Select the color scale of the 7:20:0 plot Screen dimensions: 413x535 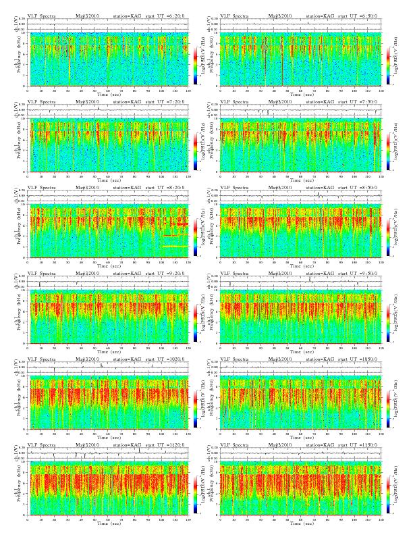[x=195, y=151]
